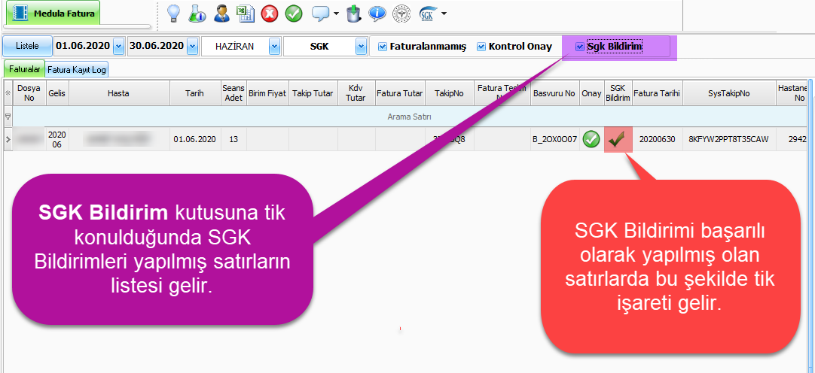The width and height of the screenshot is (815, 373).
Task: Toggle the Sgk Bildirim checkbox
Action: 579,47
